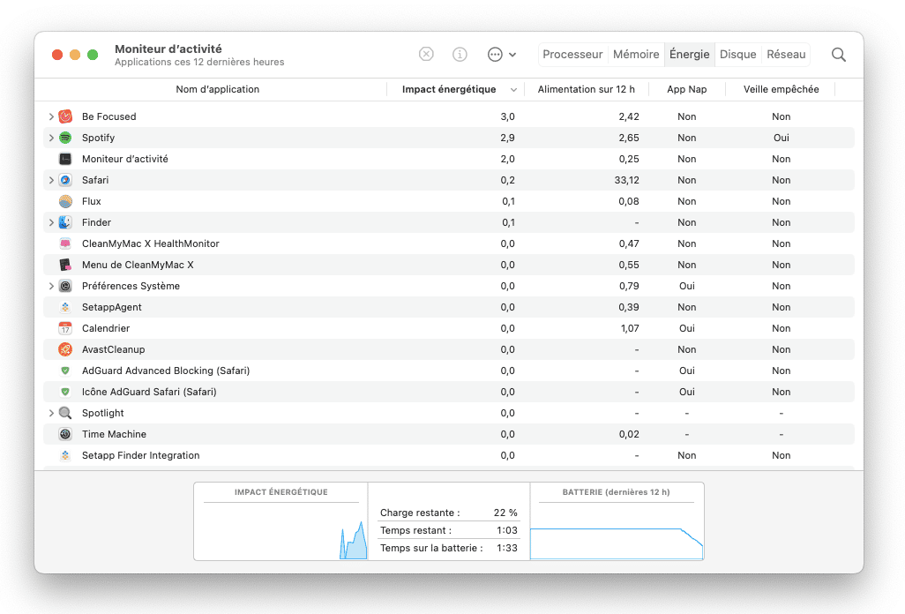Stop process with the X toolbar button

tap(426, 54)
